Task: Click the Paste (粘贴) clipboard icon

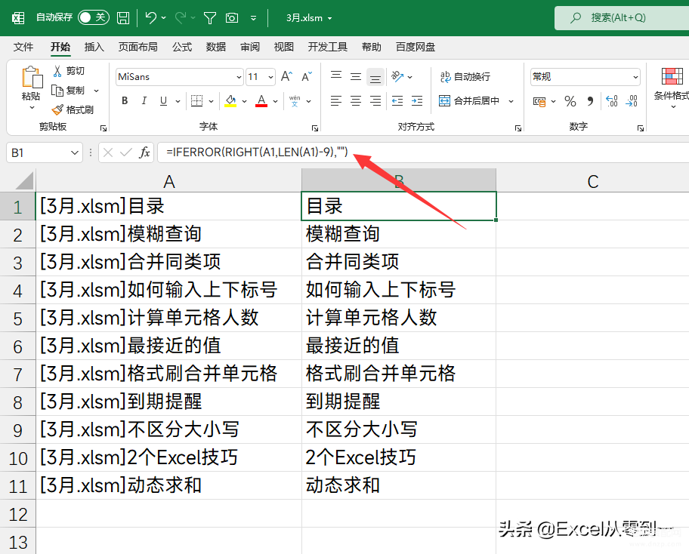Action: pyautogui.click(x=32, y=77)
